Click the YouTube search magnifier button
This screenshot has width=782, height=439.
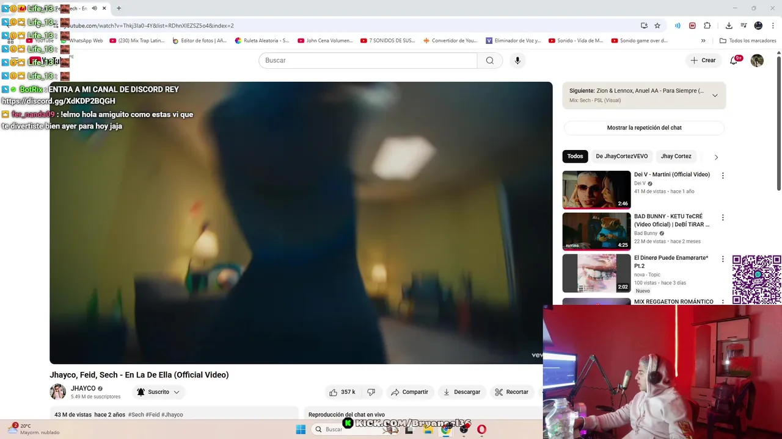click(490, 60)
